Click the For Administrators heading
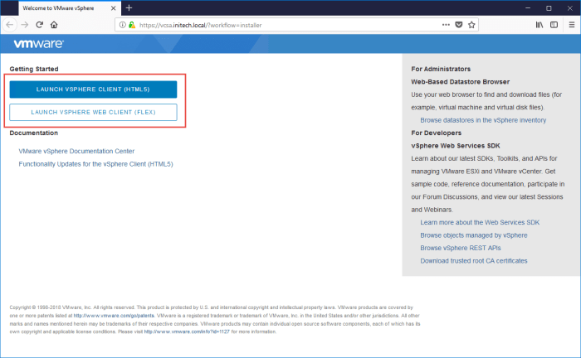 [441, 69]
